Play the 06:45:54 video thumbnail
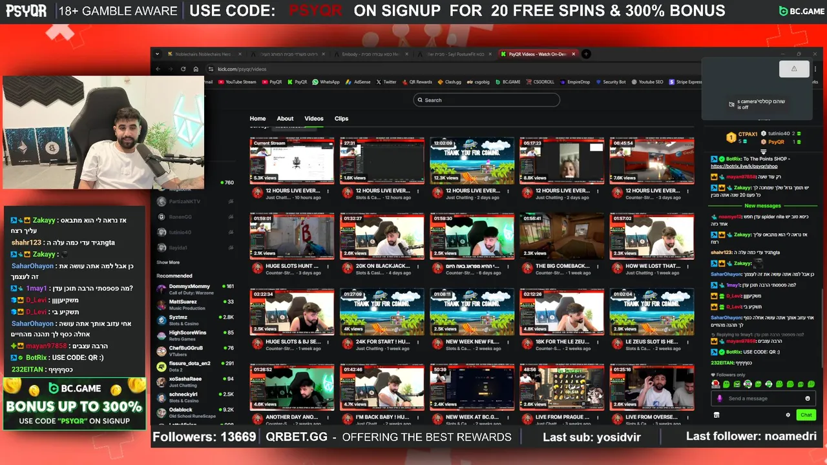This screenshot has width=827, height=465. click(652, 160)
